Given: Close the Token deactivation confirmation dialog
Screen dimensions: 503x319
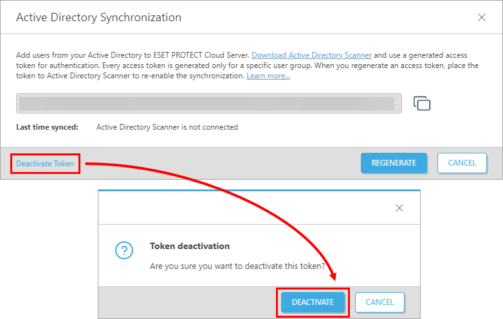Looking at the screenshot, I should (x=399, y=208).
